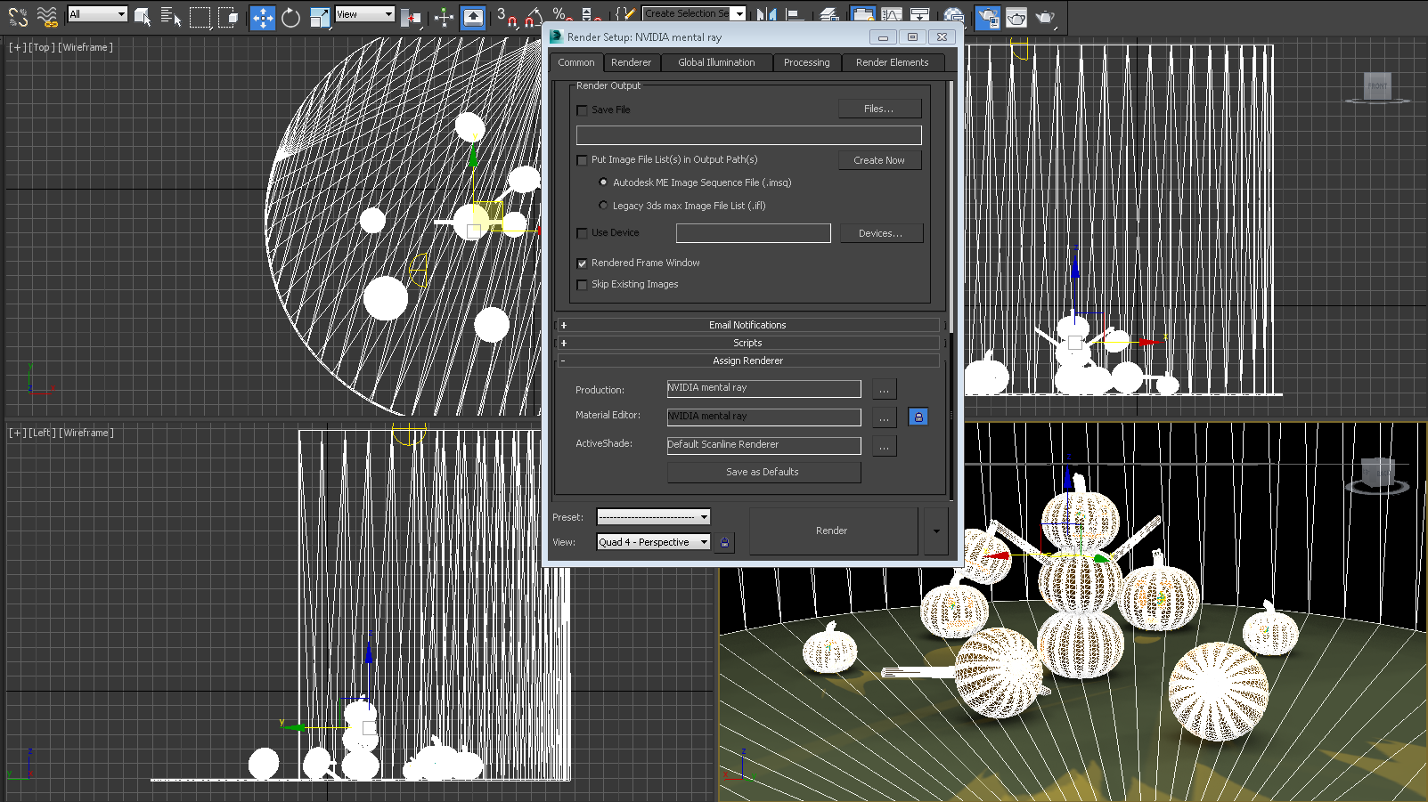Click the Mirror tool icon

click(x=766, y=14)
